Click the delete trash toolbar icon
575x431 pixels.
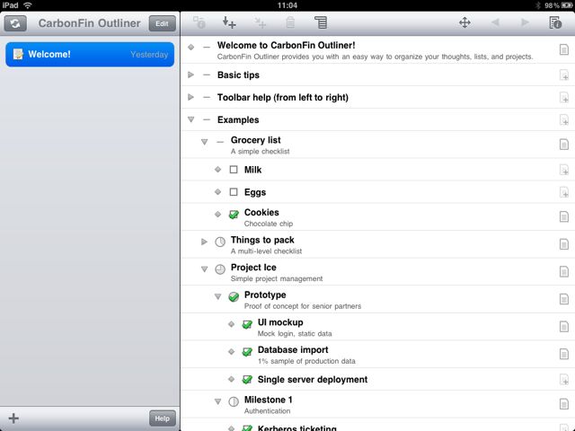(290, 22)
